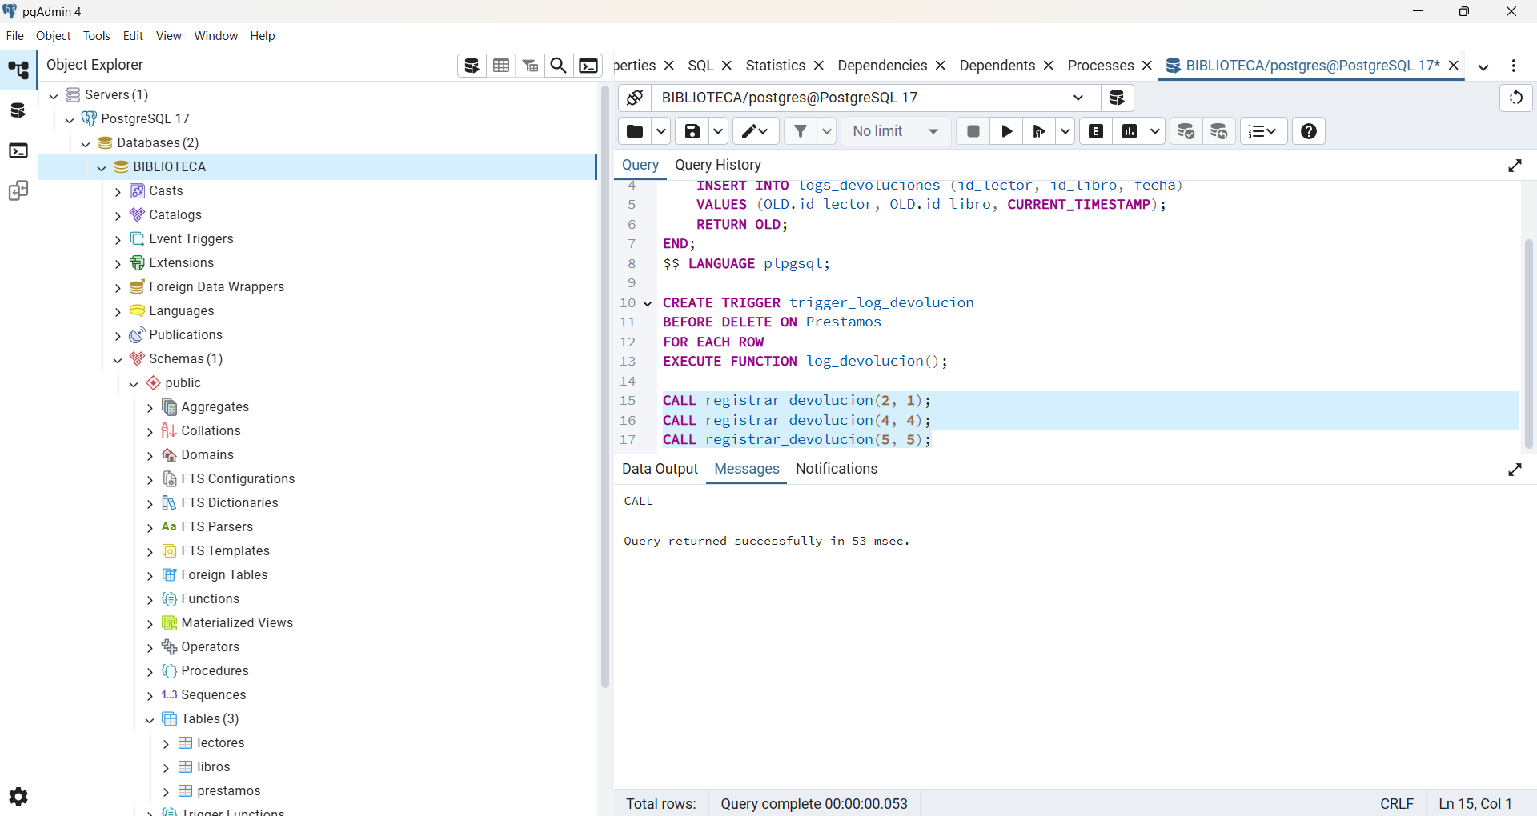1537x816 pixels.
Task: Click the connection status icon beside BIBLIOTECA
Action: click(x=635, y=98)
